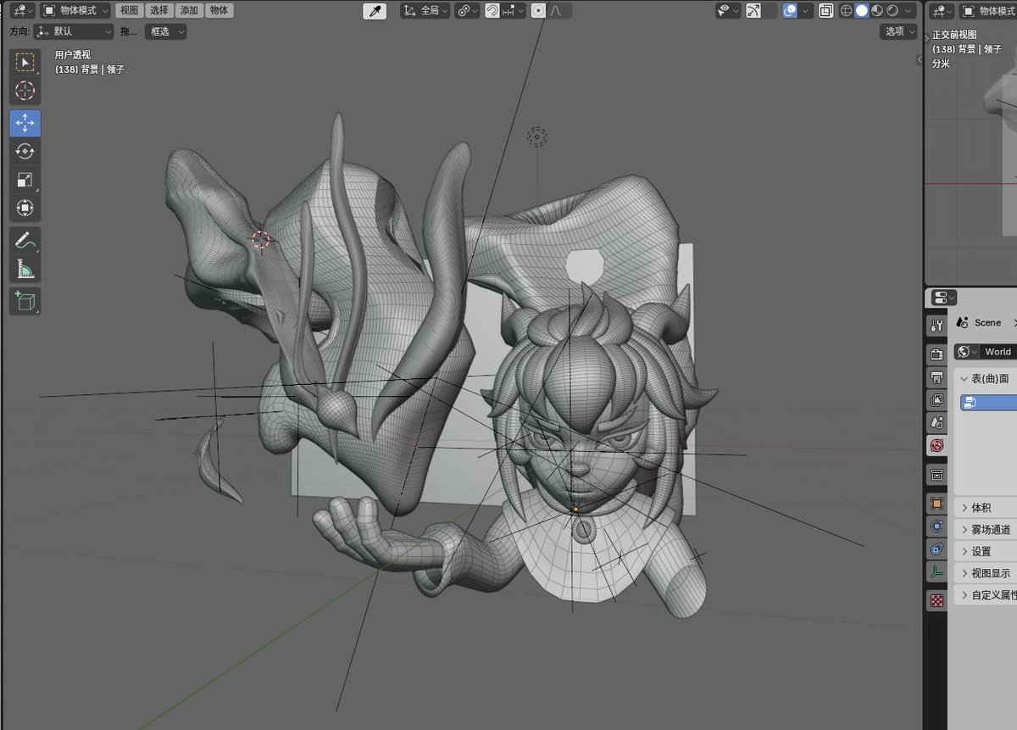This screenshot has width=1017, height=730.
Task: Open 物体模式 dropdown in right viewport
Action: click(x=987, y=11)
